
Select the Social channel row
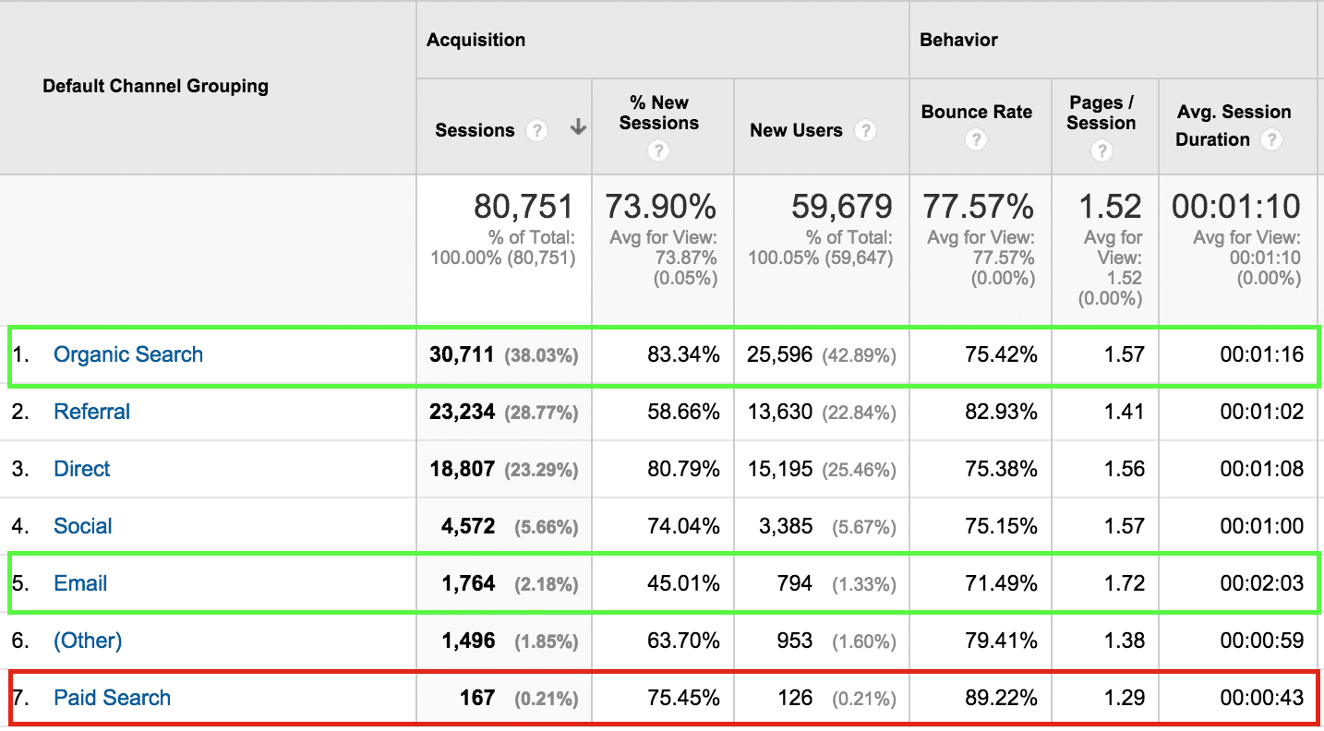pyautogui.click(x=82, y=526)
